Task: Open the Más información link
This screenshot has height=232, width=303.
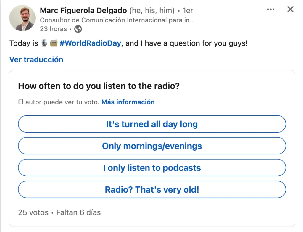Action: tap(128, 102)
